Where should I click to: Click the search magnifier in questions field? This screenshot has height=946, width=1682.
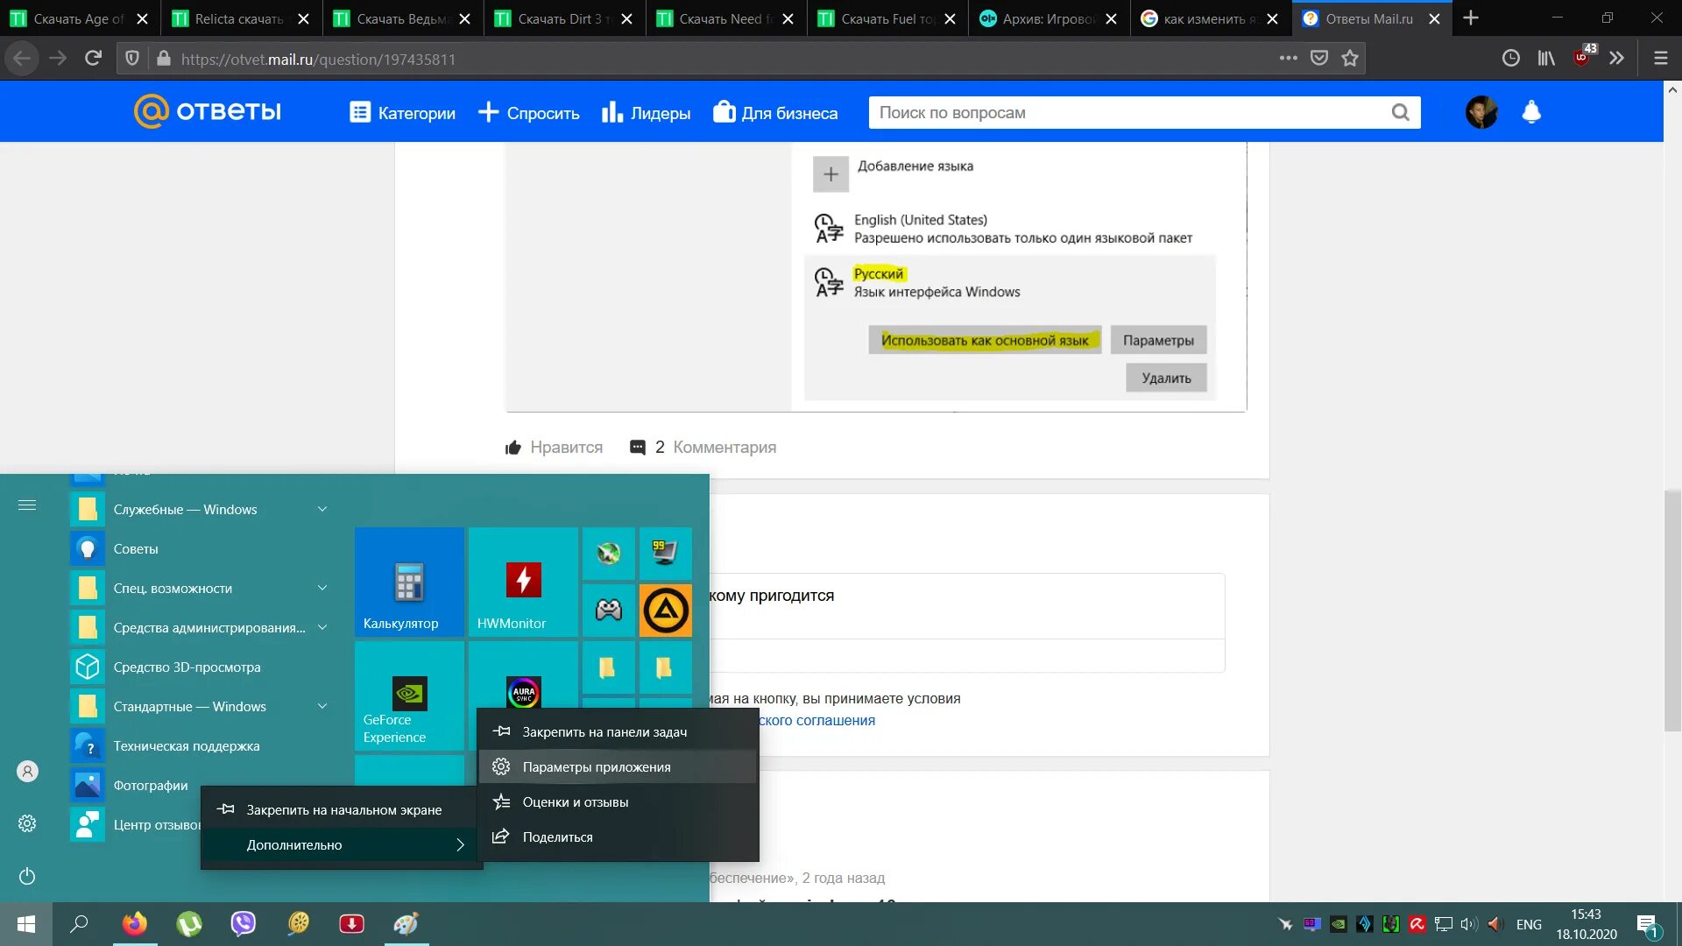pyautogui.click(x=1400, y=112)
